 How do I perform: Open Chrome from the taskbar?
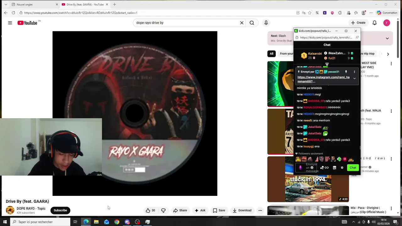117,222
